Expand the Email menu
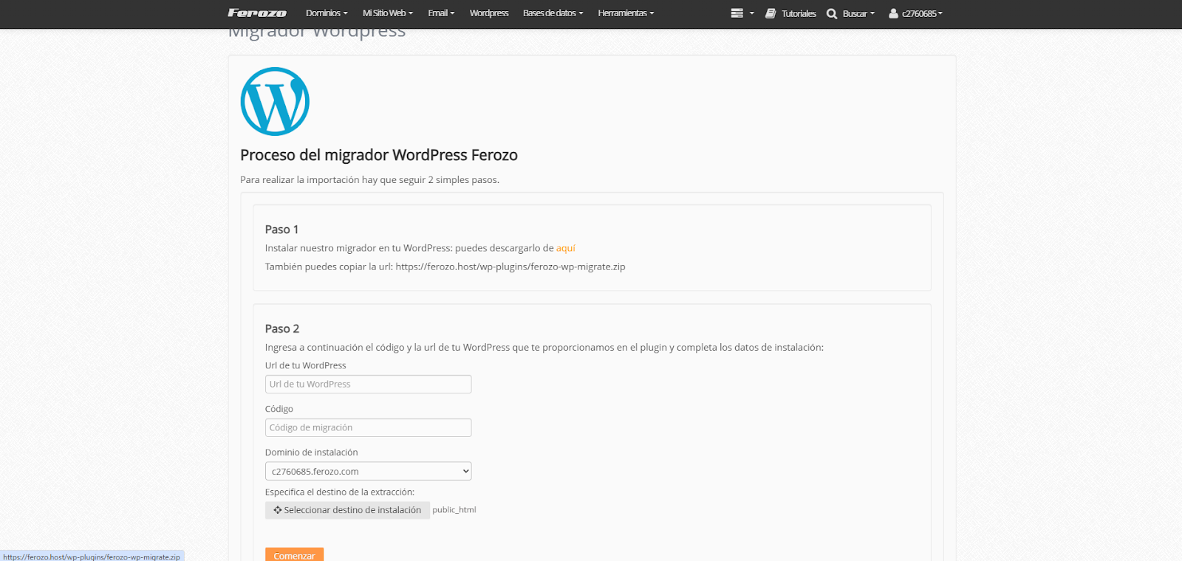This screenshot has height=561, width=1182. point(441,13)
